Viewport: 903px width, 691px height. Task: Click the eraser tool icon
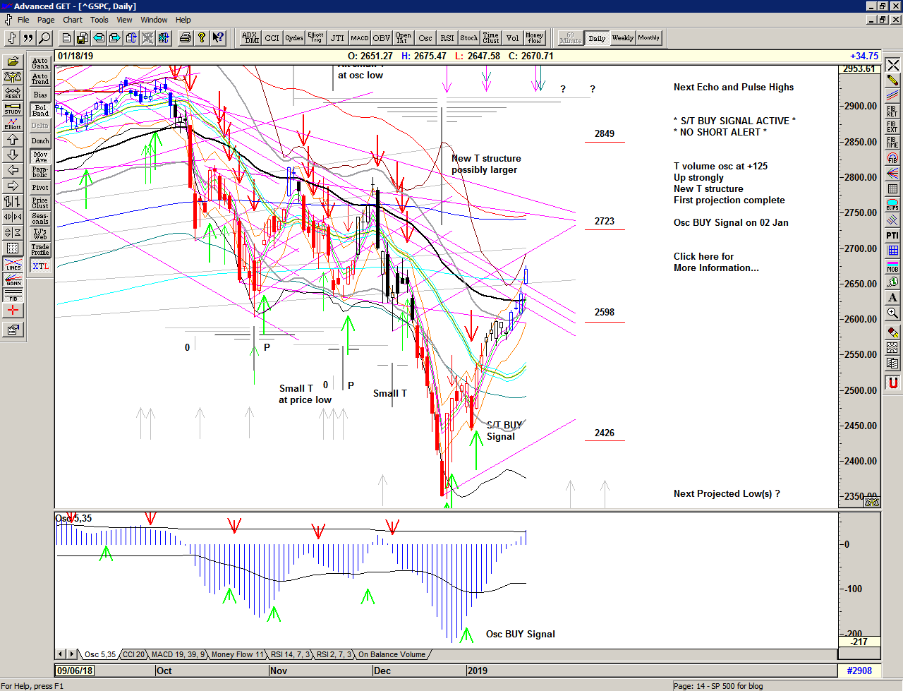tap(892, 332)
